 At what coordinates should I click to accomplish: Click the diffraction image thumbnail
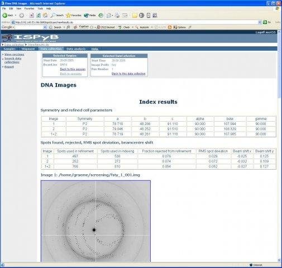(x=95, y=221)
